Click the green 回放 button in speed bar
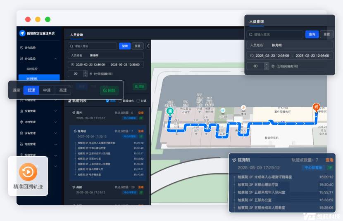Image resolution: width=343 pixels, height=221 pixels. point(109,90)
